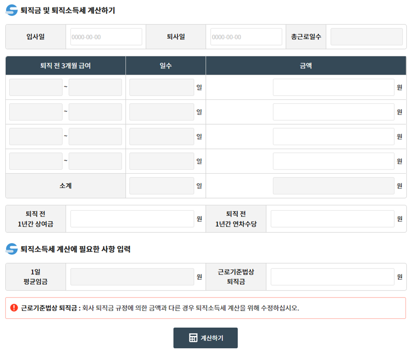Viewport: 409px width, 354px height.
Task: Click the 퇴사일 date input field
Action: (246, 36)
